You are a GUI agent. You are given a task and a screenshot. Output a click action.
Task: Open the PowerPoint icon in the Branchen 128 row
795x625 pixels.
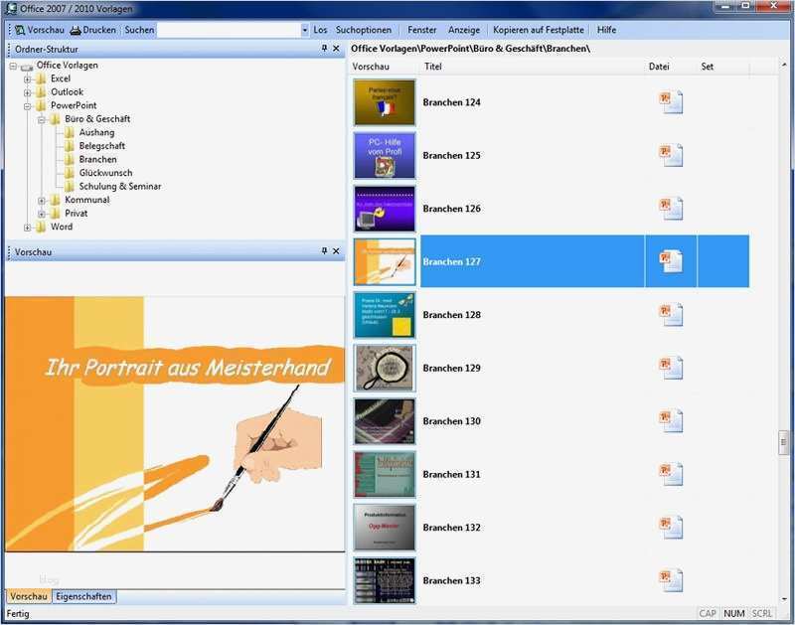672,316
